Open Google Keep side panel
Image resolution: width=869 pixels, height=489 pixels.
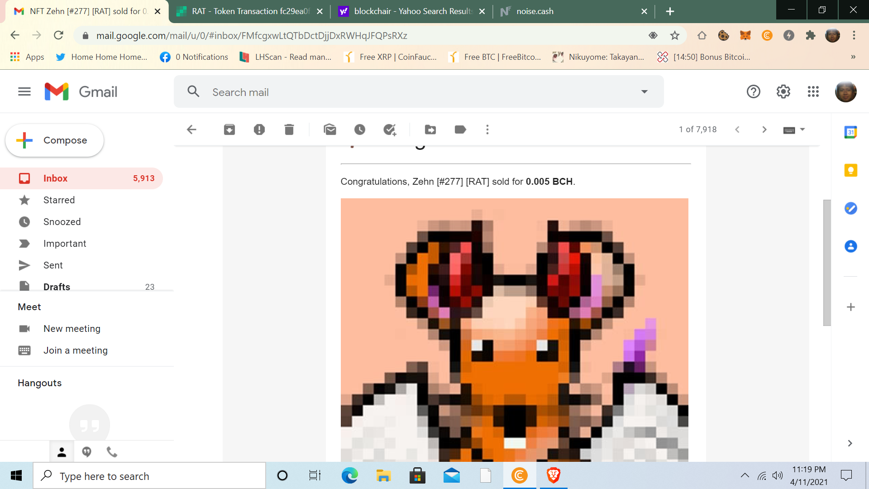tap(851, 170)
